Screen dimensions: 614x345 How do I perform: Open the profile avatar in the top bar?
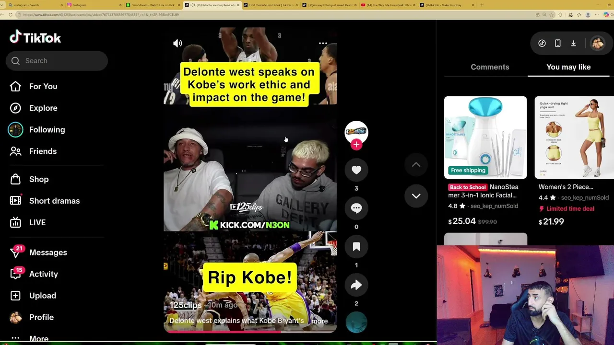(598, 44)
